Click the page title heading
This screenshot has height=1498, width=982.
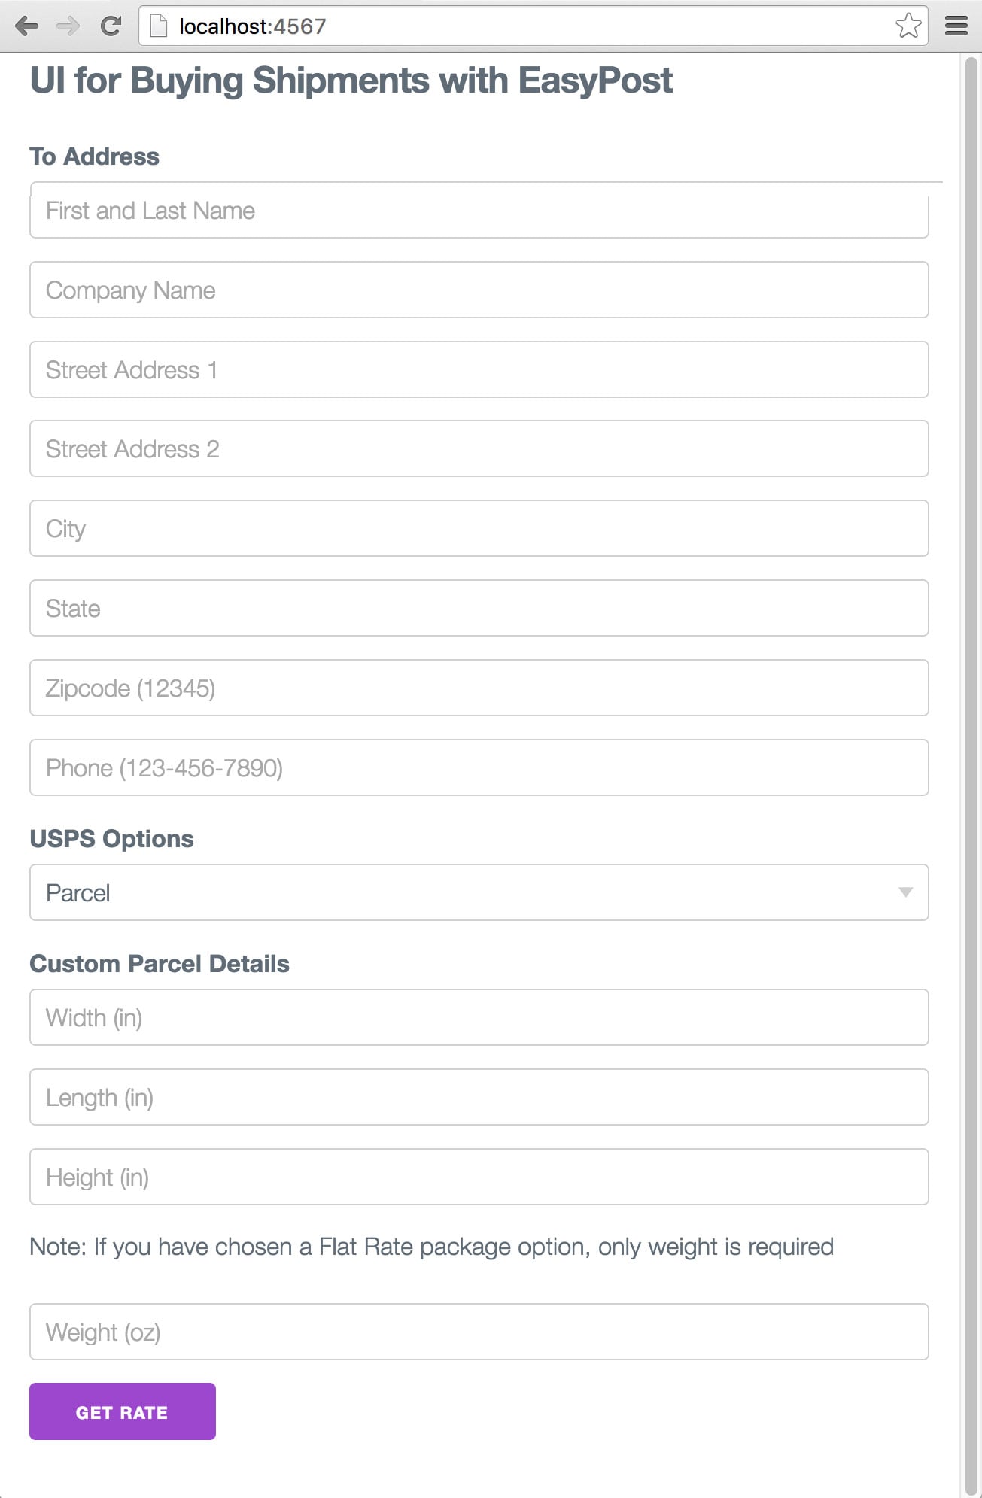click(x=350, y=80)
